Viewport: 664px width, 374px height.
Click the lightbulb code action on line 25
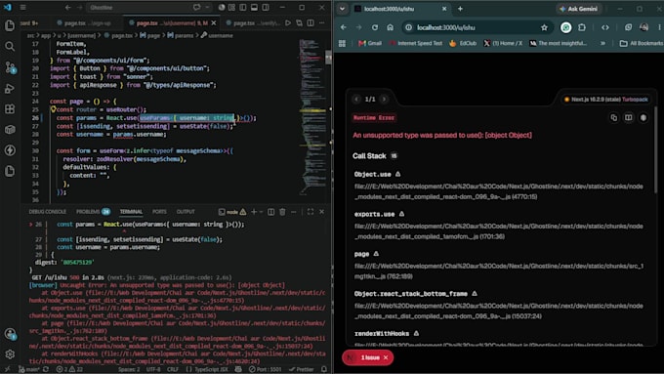point(54,109)
